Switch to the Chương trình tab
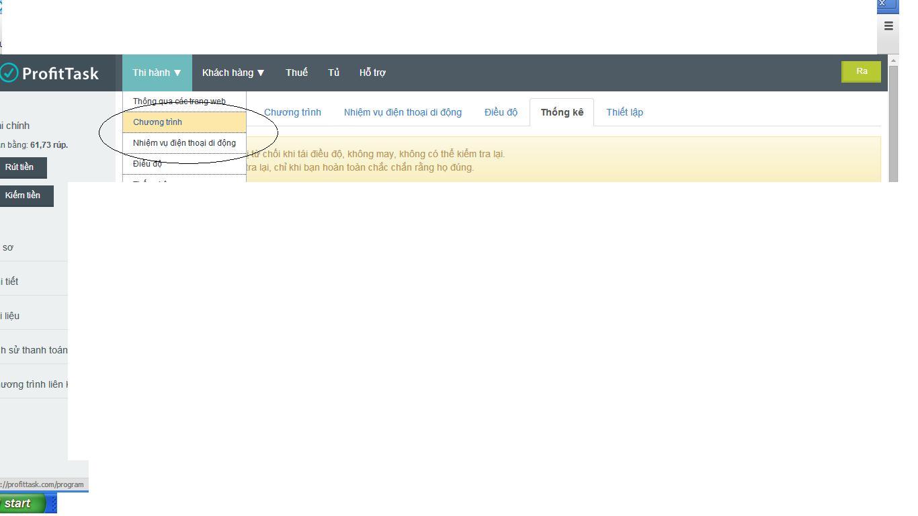Image resolution: width=918 pixels, height=516 pixels. click(292, 112)
